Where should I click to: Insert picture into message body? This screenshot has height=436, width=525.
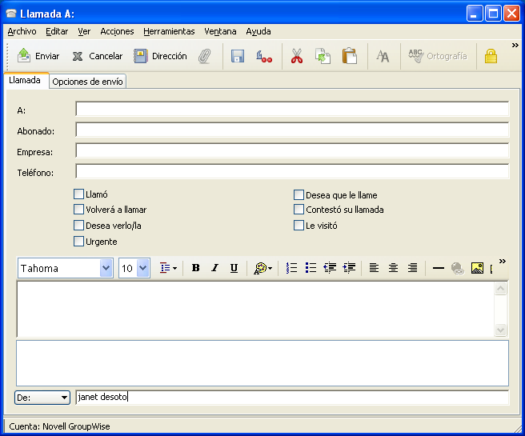coord(477,269)
